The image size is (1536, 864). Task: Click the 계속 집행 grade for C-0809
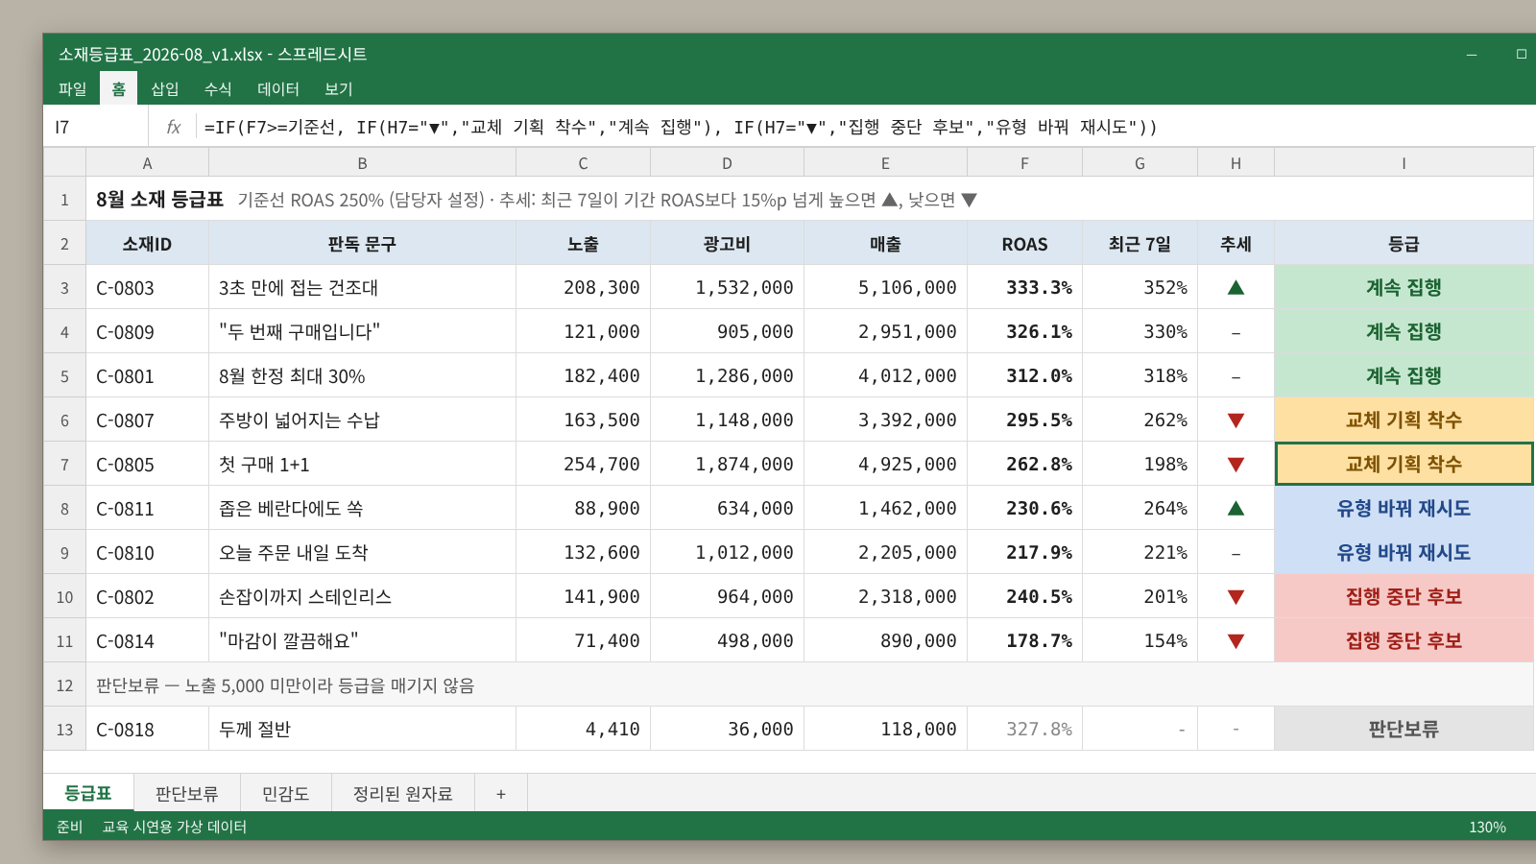click(1404, 332)
